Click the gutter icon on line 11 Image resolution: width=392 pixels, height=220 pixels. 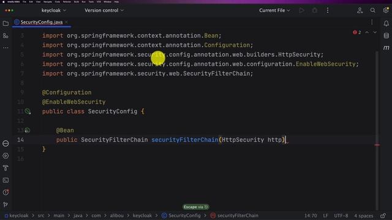click(28, 111)
